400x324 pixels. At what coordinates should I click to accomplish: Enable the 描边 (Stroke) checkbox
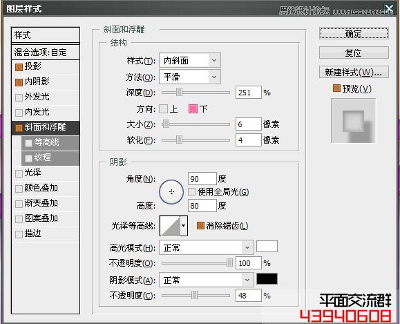(19, 234)
